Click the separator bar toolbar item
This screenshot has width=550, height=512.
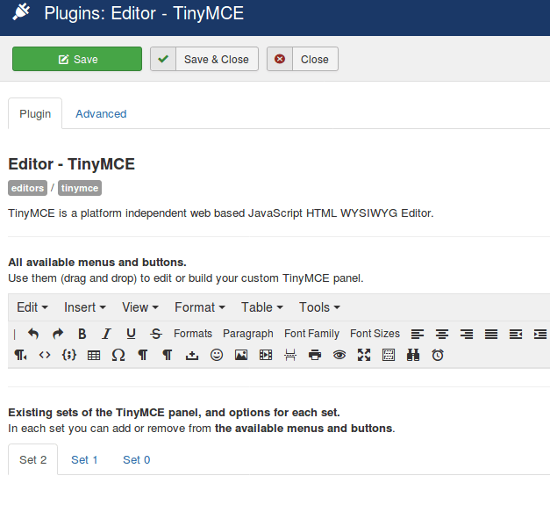pos(14,334)
